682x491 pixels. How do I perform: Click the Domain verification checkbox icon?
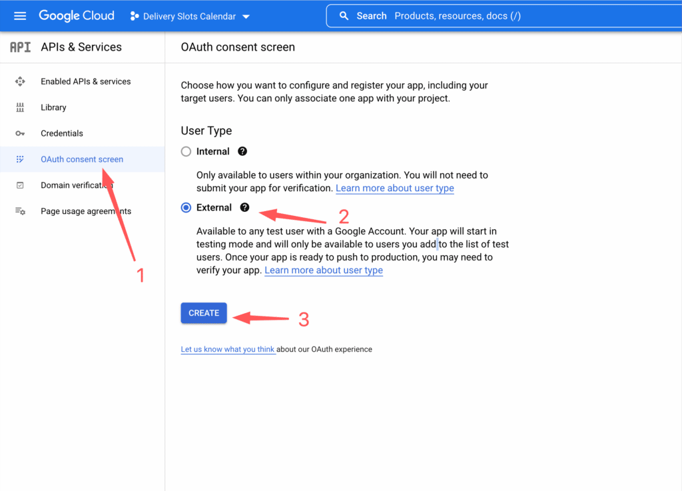[x=20, y=185]
